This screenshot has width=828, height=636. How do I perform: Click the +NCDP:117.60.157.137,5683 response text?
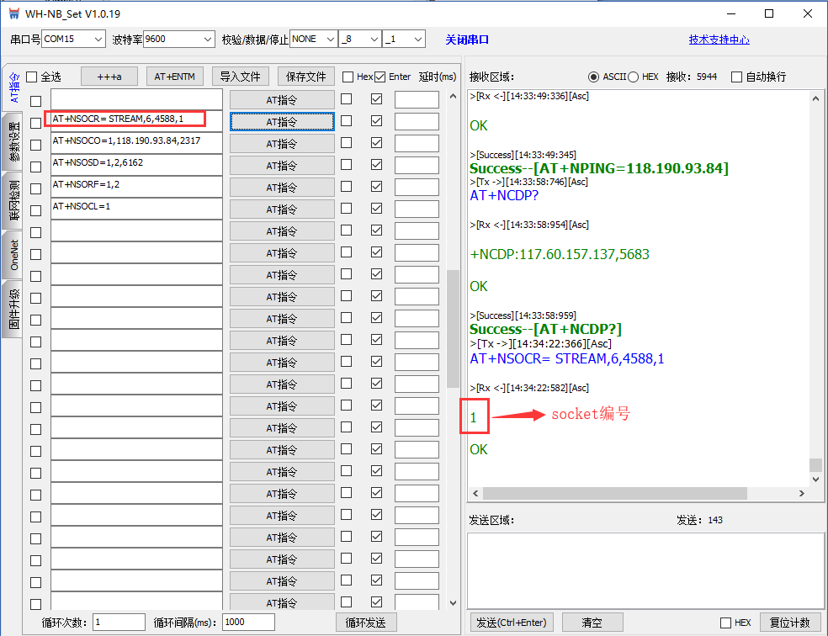(560, 254)
